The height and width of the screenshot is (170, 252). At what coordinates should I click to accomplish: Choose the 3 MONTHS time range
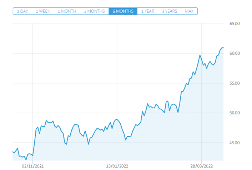(x=94, y=11)
